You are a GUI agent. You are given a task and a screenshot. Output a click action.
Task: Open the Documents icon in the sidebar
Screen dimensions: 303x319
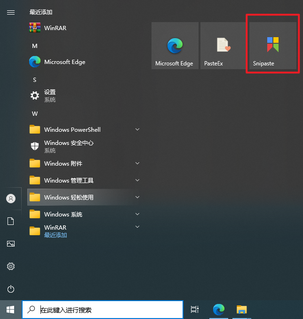(x=11, y=221)
